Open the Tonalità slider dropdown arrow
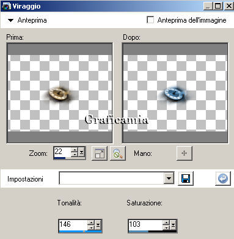Viewport: 234px width, 239px height. pyautogui.click(x=98, y=225)
